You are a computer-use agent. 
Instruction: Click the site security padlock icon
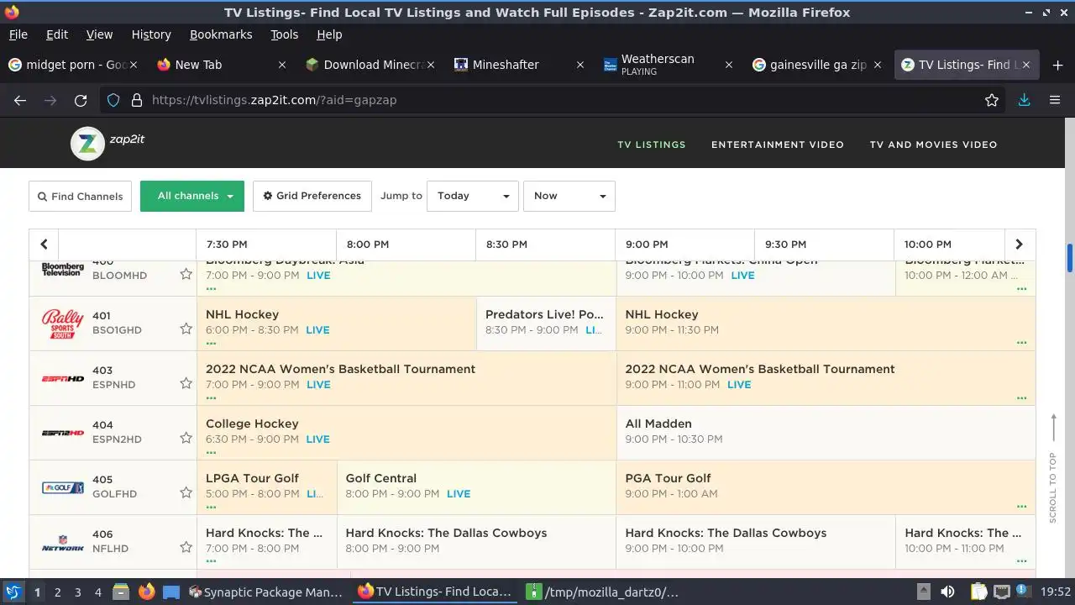point(136,100)
